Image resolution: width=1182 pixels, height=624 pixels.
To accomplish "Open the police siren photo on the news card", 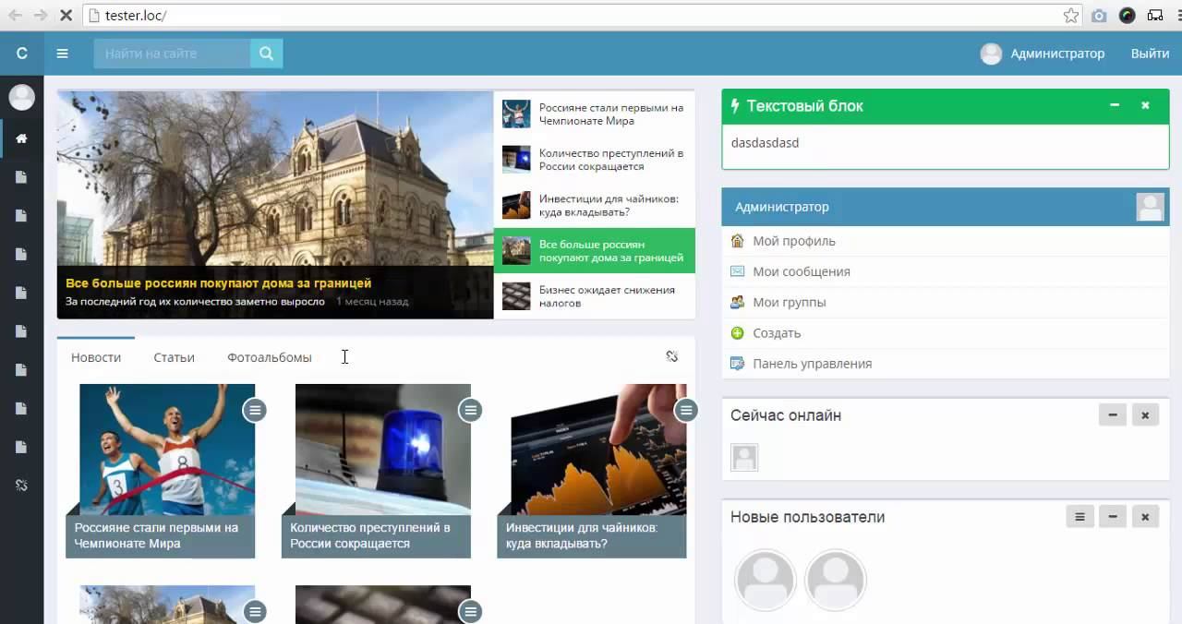I will tap(383, 450).
